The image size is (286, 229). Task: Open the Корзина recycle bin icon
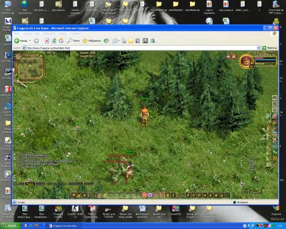(276, 210)
